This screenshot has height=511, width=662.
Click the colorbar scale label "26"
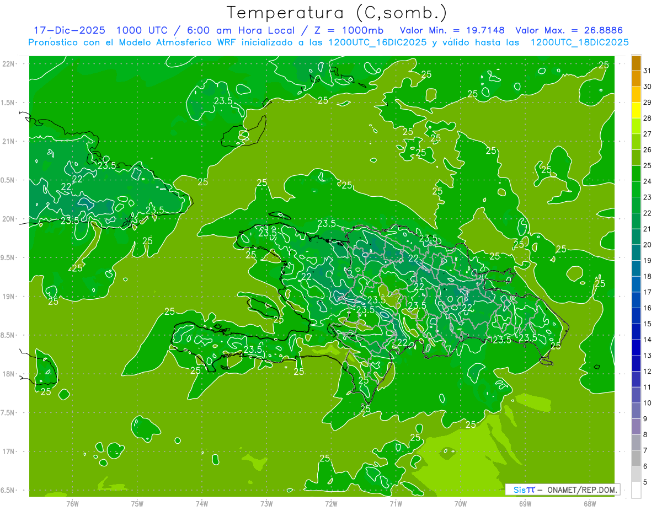[648, 150]
